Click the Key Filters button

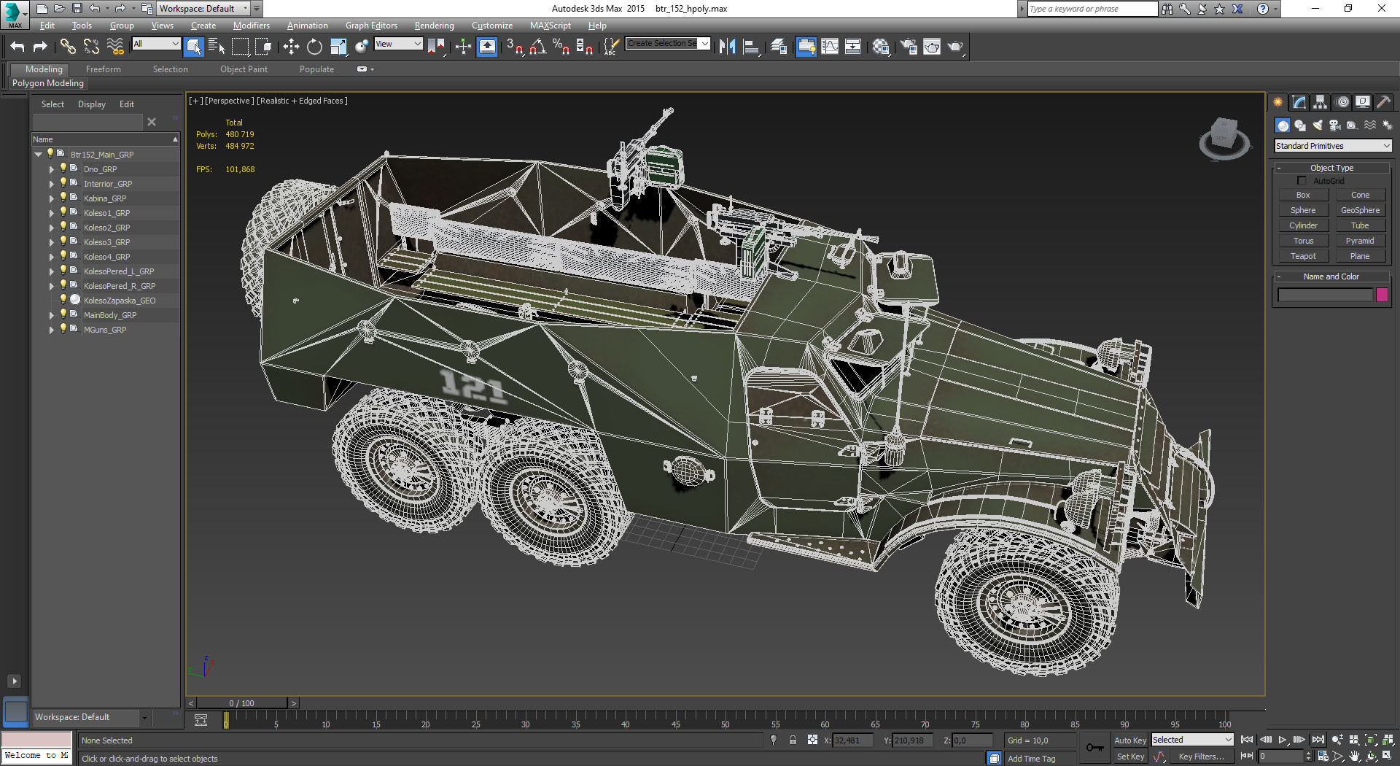[1201, 757]
